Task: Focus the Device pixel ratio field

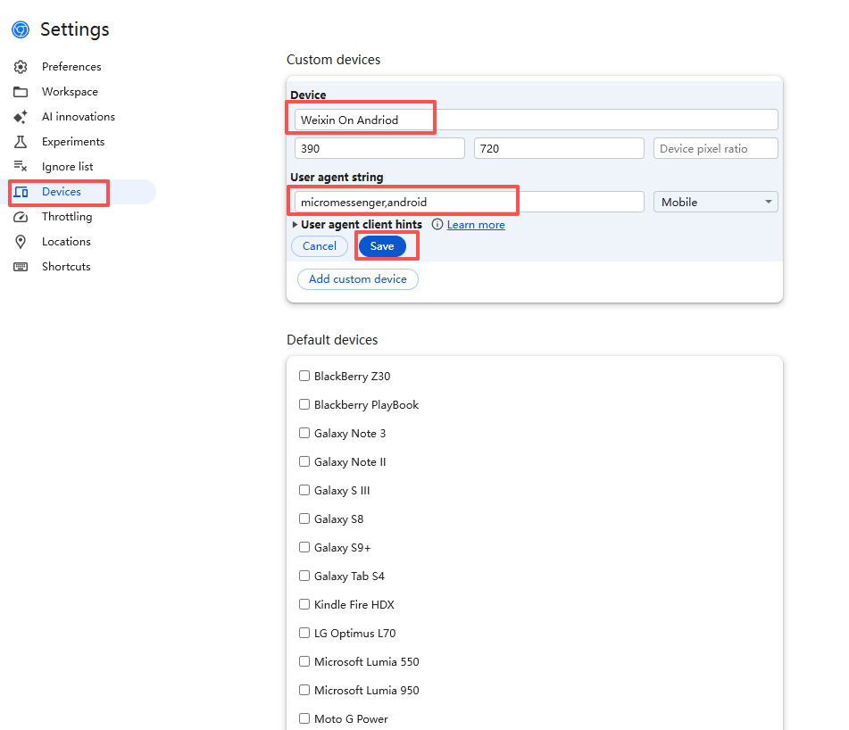Action: click(715, 149)
